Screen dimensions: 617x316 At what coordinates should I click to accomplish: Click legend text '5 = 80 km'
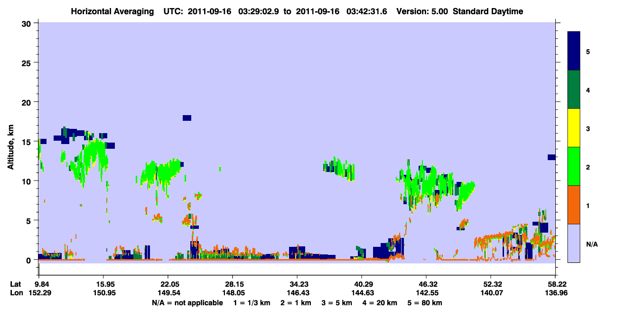pos(425,303)
